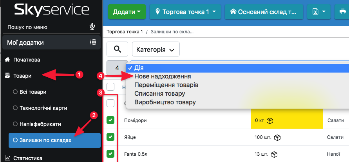
Task: Open the green Додати dropdown
Action: (x=127, y=12)
